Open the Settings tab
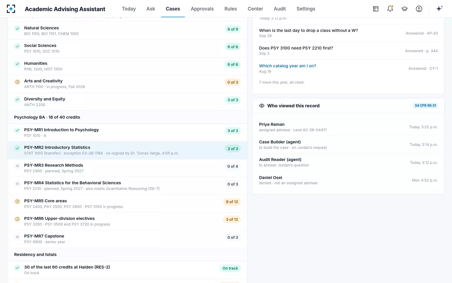 click(306, 9)
